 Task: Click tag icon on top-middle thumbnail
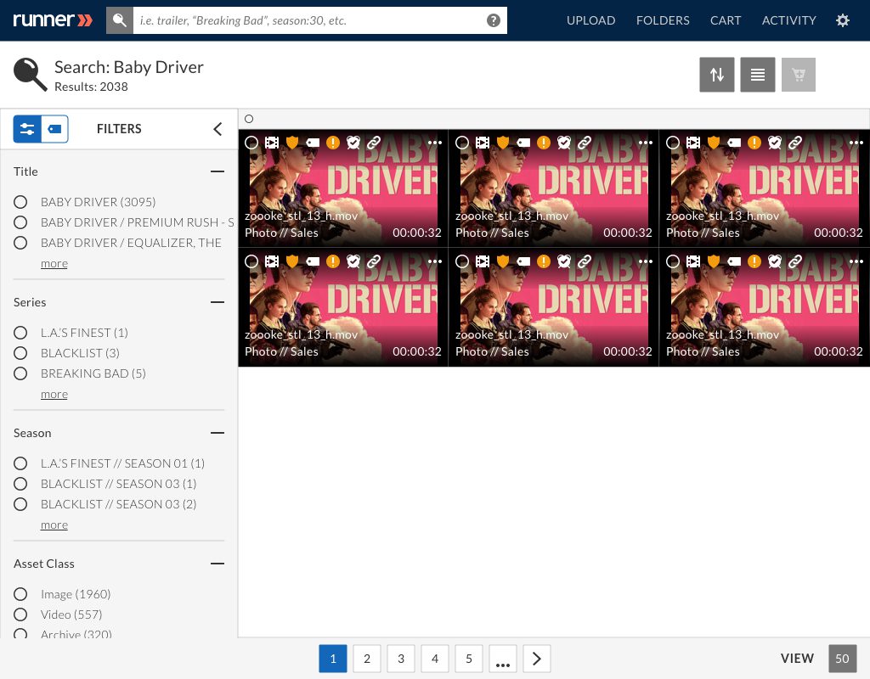point(523,143)
